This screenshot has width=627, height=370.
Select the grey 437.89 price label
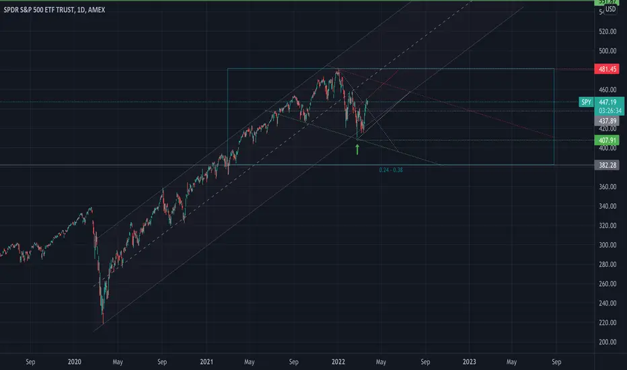coord(607,121)
